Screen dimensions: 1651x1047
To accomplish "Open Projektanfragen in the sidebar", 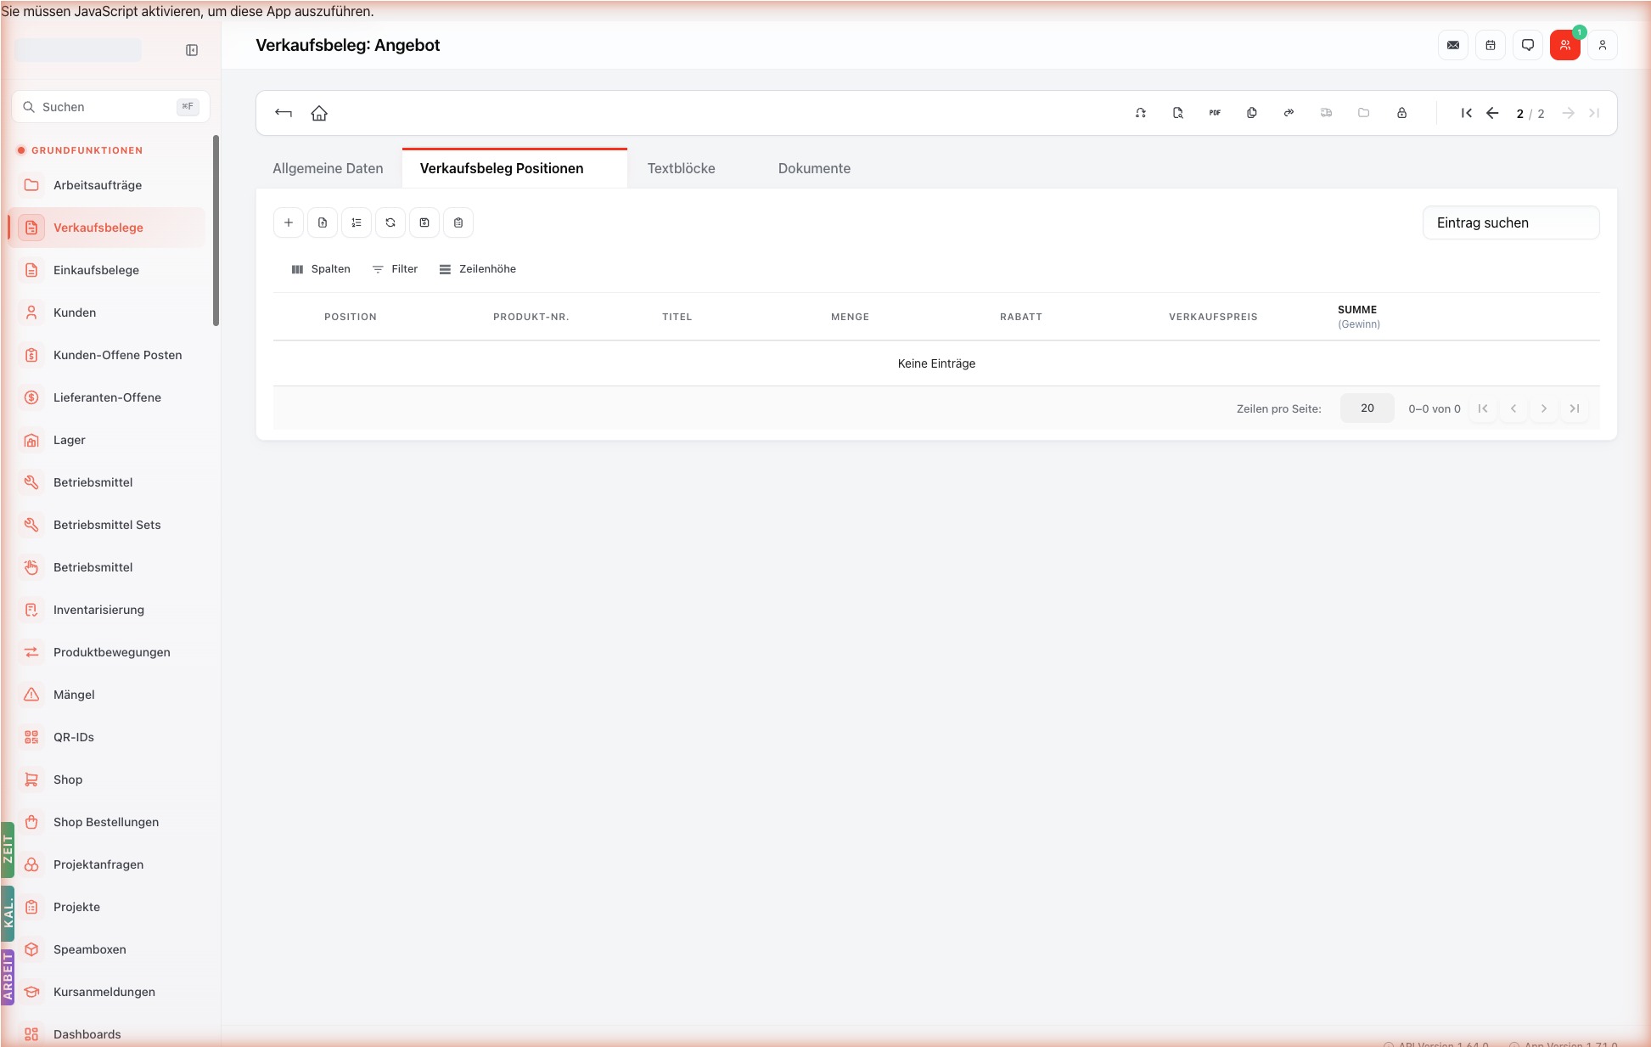I will point(106,864).
